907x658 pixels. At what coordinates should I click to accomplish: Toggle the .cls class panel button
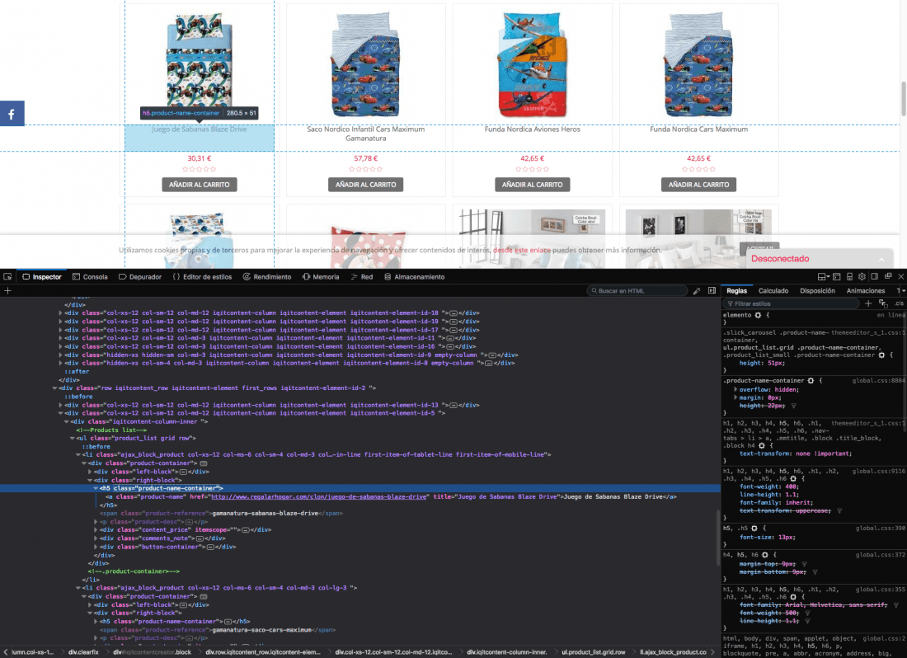click(x=899, y=303)
